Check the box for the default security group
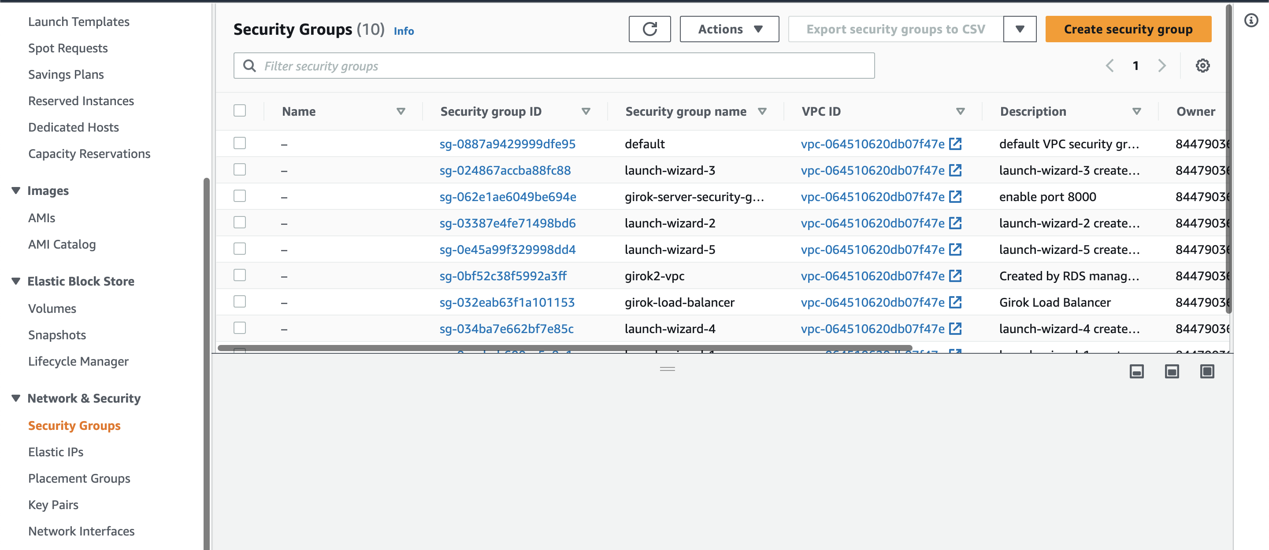1269x550 pixels. [239, 143]
